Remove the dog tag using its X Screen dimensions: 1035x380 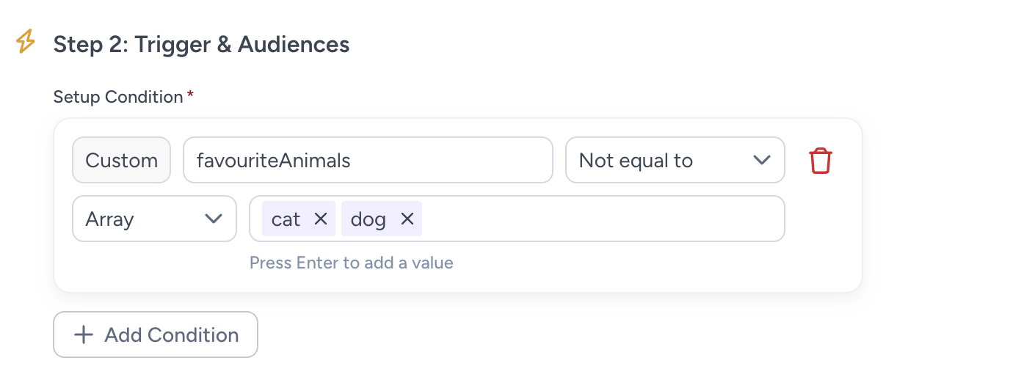pyautogui.click(x=407, y=219)
